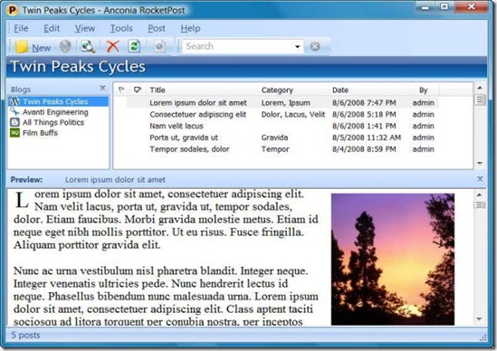This screenshot has height=351, width=497.
Task: Maximize the RocketPost window
Action: [444, 7]
